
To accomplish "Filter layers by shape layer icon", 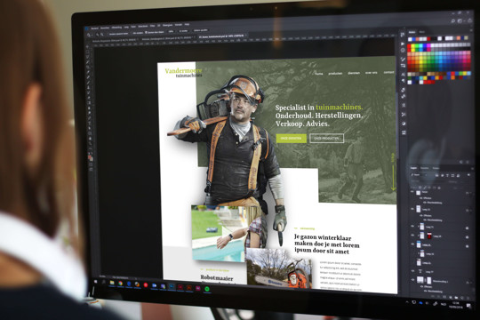I will click(x=452, y=175).
